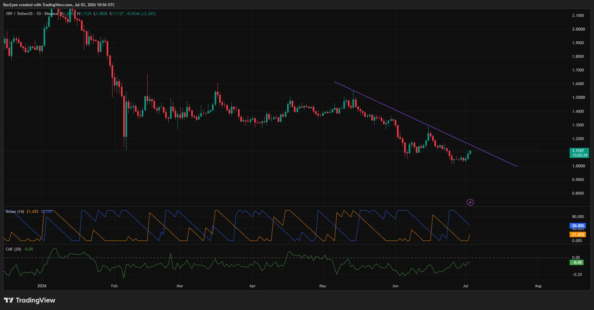Click the TradingView logo at the bottom
This screenshot has height=310, width=594.
pyautogui.click(x=30, y=300)
